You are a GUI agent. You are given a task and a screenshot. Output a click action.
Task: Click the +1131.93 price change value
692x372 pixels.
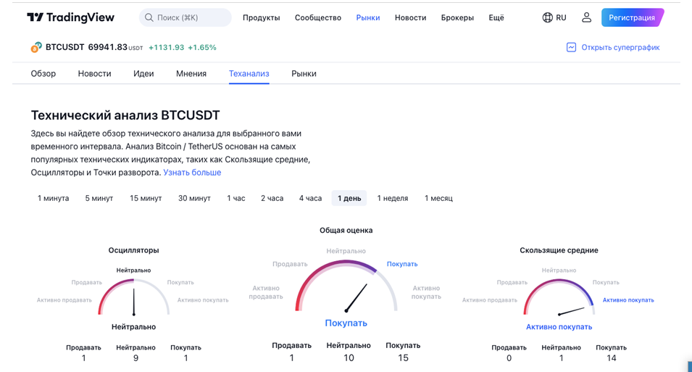(x=167, y=47)
